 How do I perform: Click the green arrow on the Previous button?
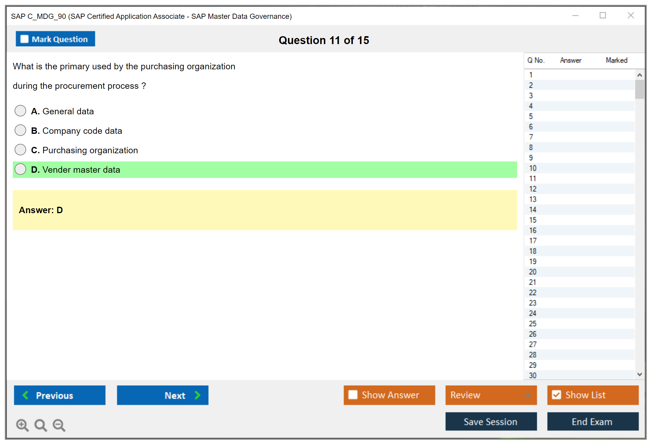pyautogui.click(x=26, y=395)
